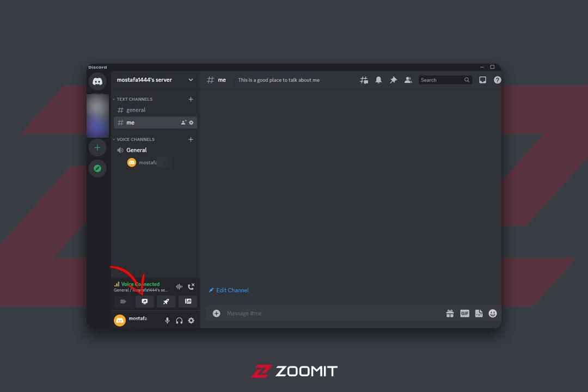Click user mostafa in the General voice channel
The image size is (588, 392).
click(148, 162)
